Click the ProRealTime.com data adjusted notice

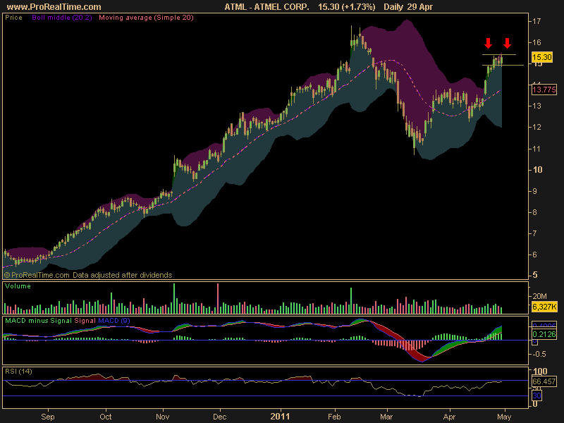(x=88, y=275)
